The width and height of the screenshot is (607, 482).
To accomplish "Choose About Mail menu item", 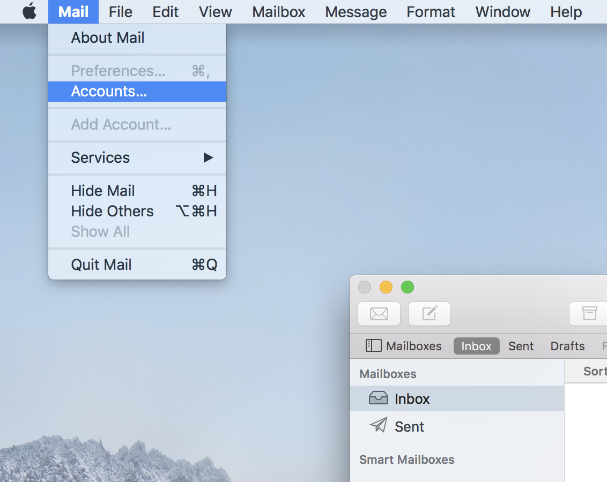I will 137,38.
